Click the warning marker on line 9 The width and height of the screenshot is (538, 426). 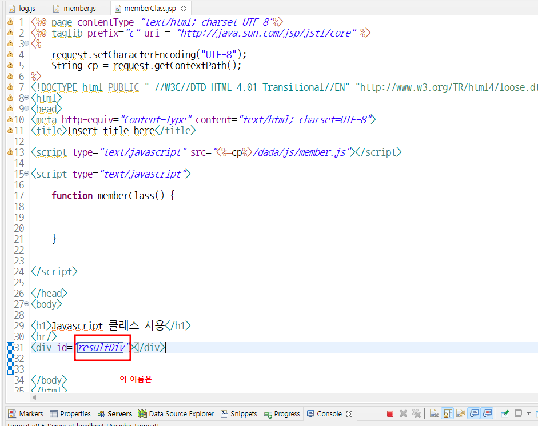point(10,108)
